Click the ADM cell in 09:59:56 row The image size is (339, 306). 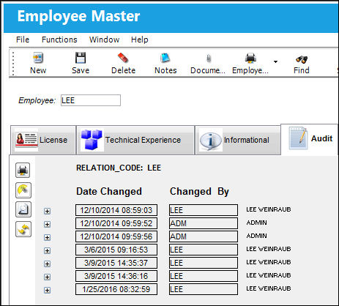click(x=204, y=236)
